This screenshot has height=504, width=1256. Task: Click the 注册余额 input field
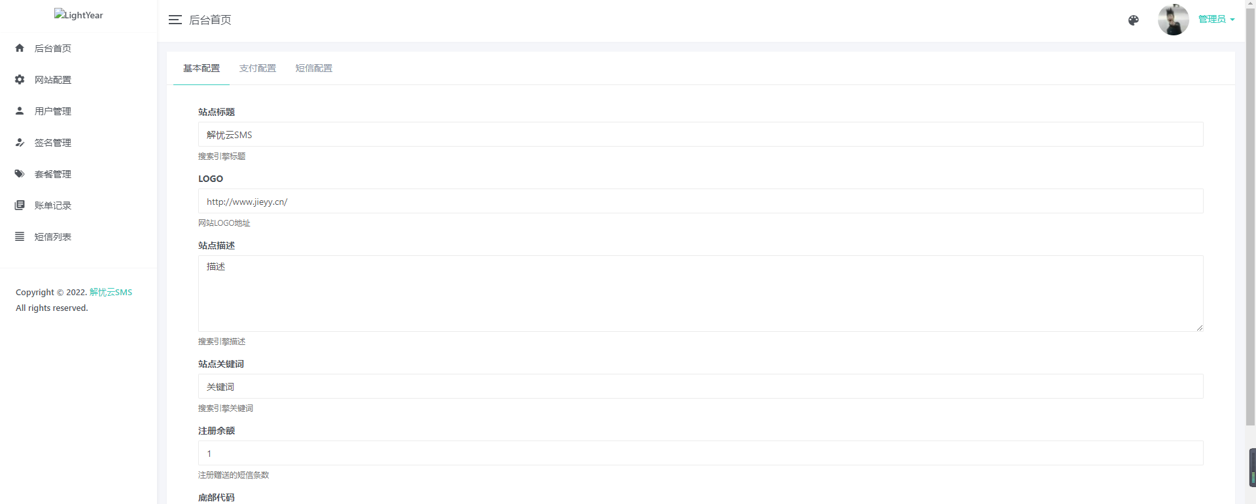click(x=700, y=453)
